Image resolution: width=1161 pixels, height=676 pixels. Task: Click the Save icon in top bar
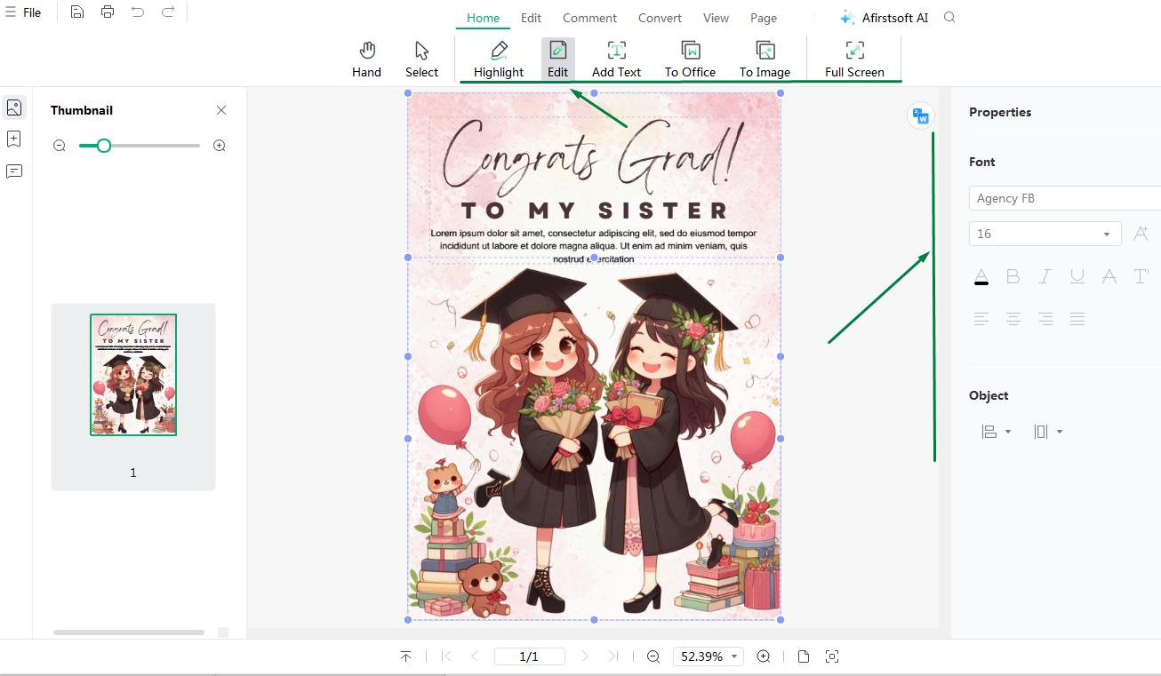[77, 12]
